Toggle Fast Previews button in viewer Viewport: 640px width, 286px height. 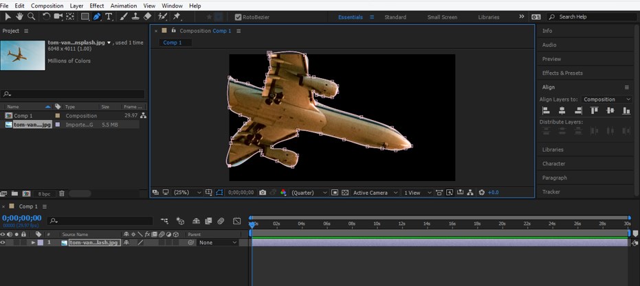(450, 193)
